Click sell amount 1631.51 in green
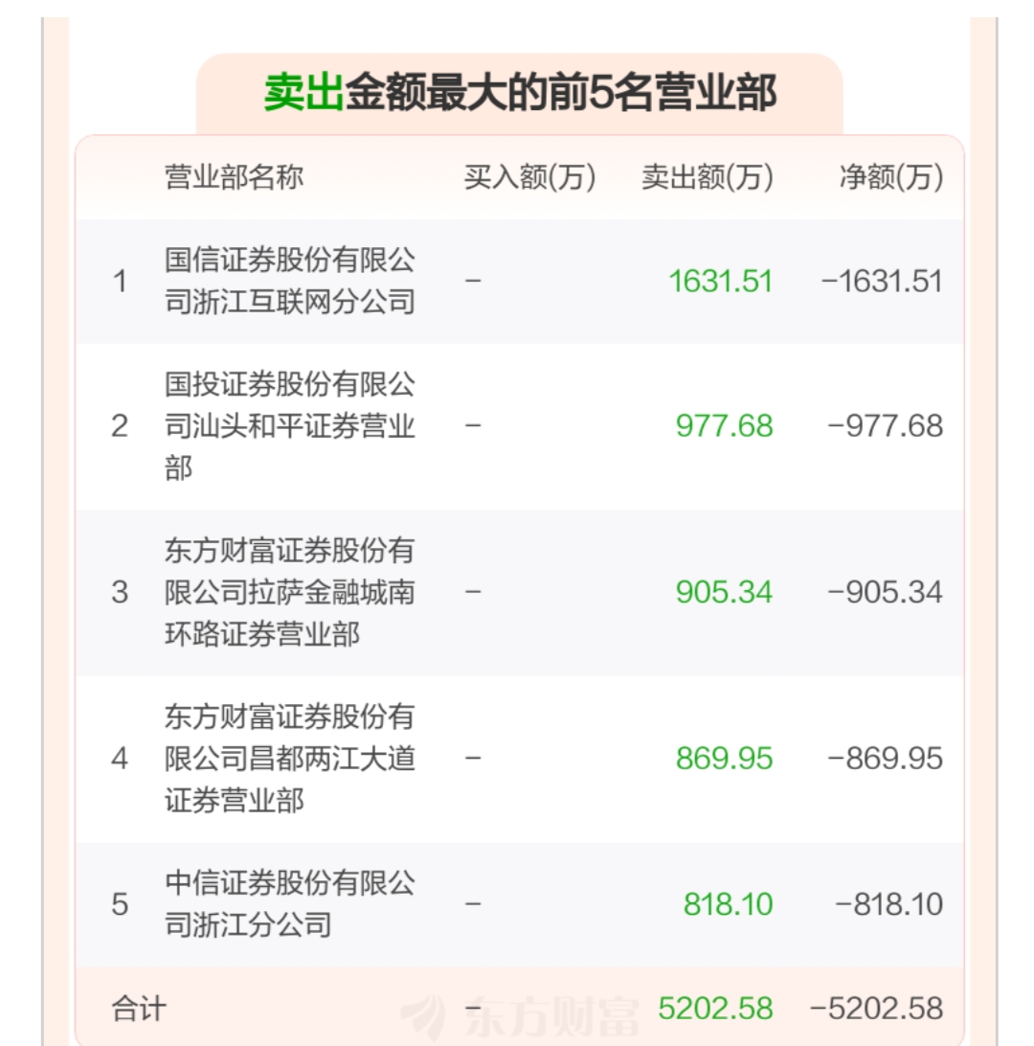The width and height of the screenshot is (1034, 1046). [x=721, y=281]
